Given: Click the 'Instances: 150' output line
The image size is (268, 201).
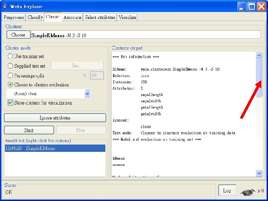Looking at the screenshot, I should [130, 82].
